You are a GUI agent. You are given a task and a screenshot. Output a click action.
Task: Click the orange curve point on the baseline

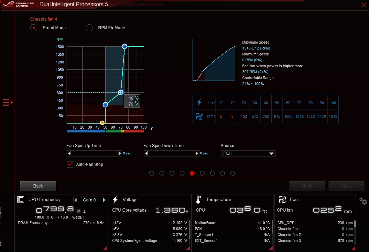click(102, 123)
